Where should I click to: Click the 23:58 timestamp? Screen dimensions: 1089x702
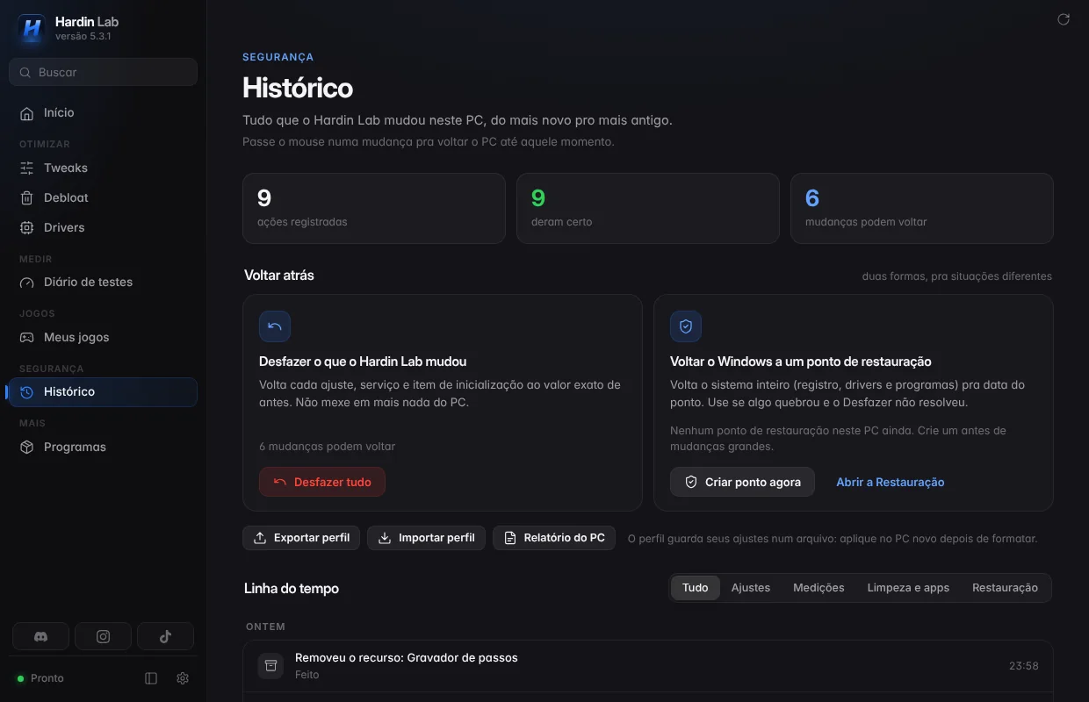(1024, 666)
